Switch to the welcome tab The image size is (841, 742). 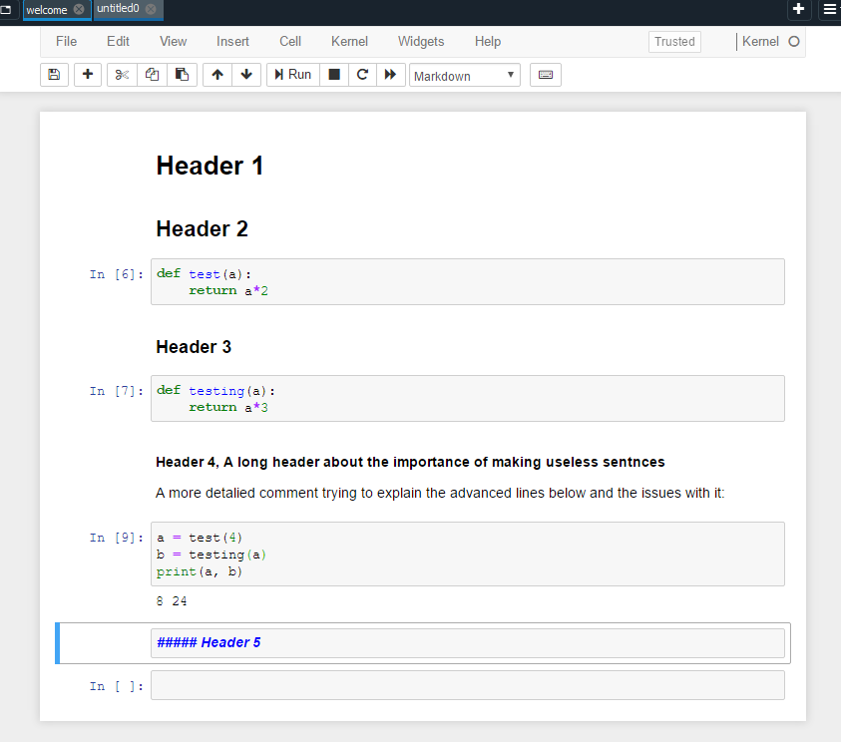coord(48,10)
